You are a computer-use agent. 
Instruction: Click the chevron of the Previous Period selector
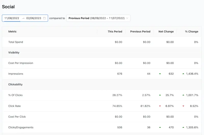pos(127,18)
